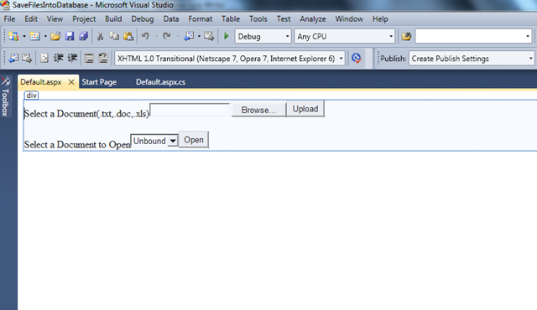The width and height of the screenshot is (537, 310).
Task: Open the Navigate Backward dropdown arrow
Action: point(199,36)
